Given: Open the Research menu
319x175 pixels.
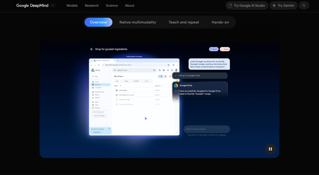Looking at the screenshot, I should (x=92, y=6).
